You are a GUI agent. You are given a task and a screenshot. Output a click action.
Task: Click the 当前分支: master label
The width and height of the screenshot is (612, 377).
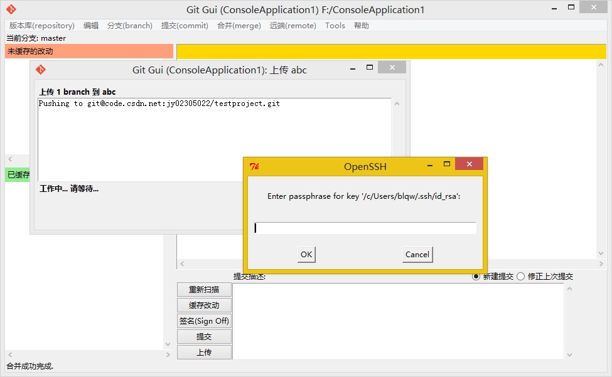pos(36,38)
